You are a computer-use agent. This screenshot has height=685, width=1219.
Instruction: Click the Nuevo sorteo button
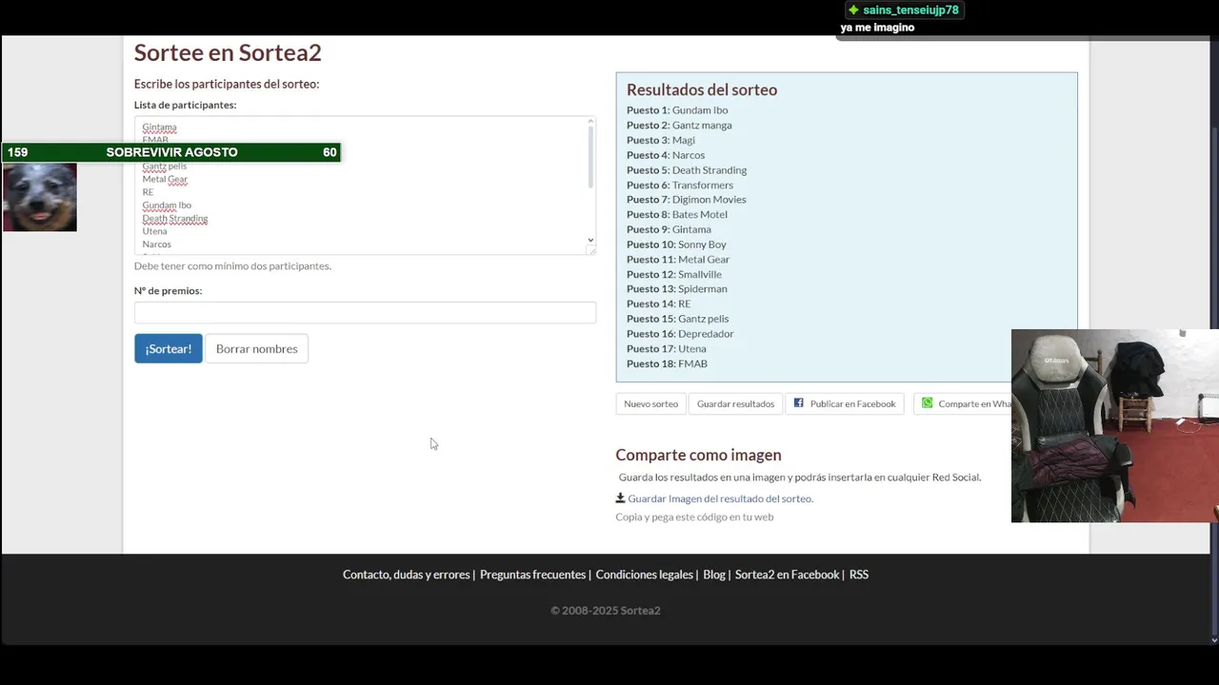pos(650,403)
